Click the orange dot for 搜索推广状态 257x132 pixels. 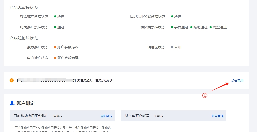(55, 47)
